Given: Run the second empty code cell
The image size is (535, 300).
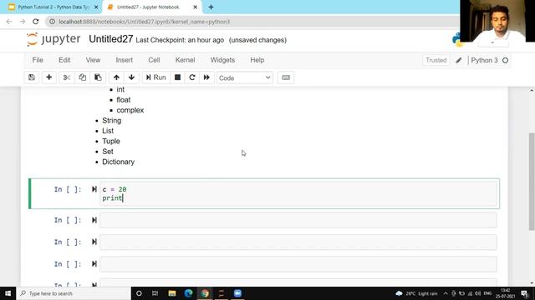Looking at the screenshot, I should pos(94,242).
